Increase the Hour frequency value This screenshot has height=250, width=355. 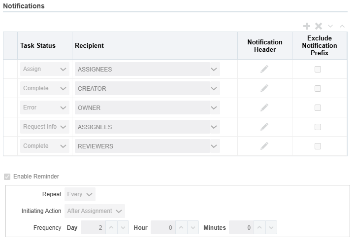pyautogui.click(x=181, y=227)
